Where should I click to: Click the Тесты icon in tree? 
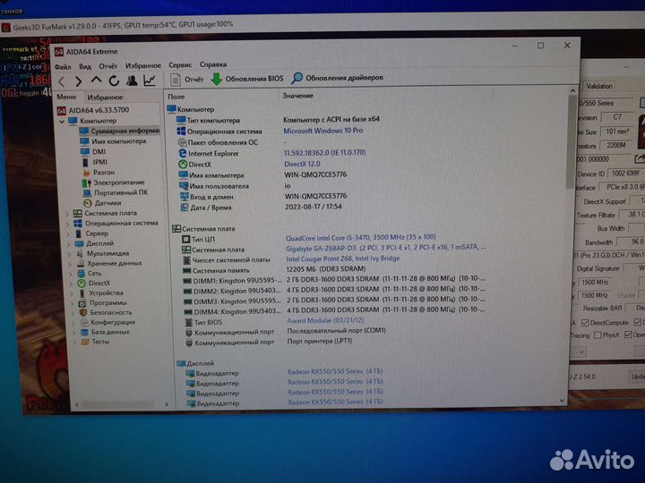85,342
